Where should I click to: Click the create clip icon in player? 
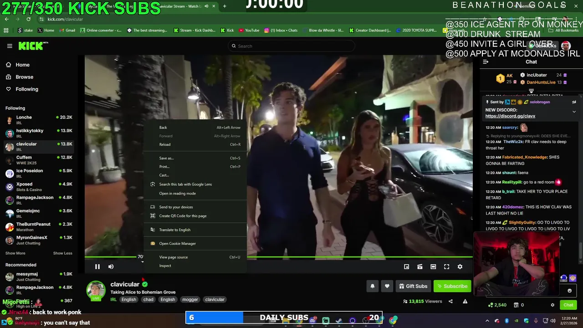click(x=420, y=266)
